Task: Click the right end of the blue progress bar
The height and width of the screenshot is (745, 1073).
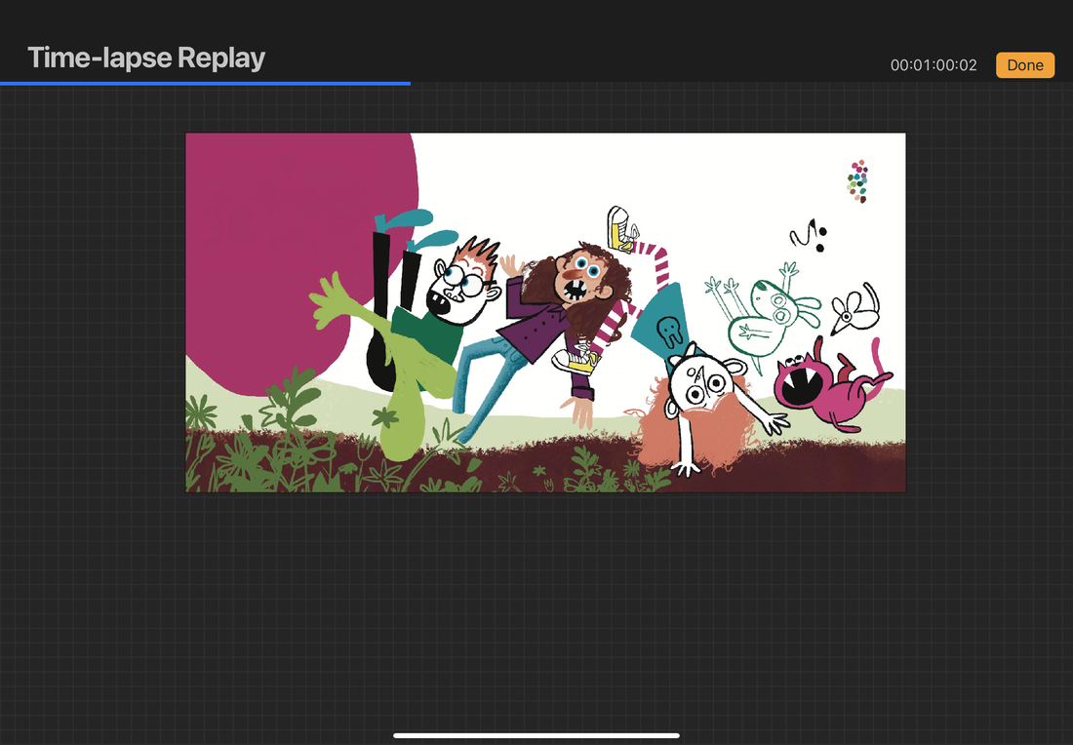Action: 408,84
